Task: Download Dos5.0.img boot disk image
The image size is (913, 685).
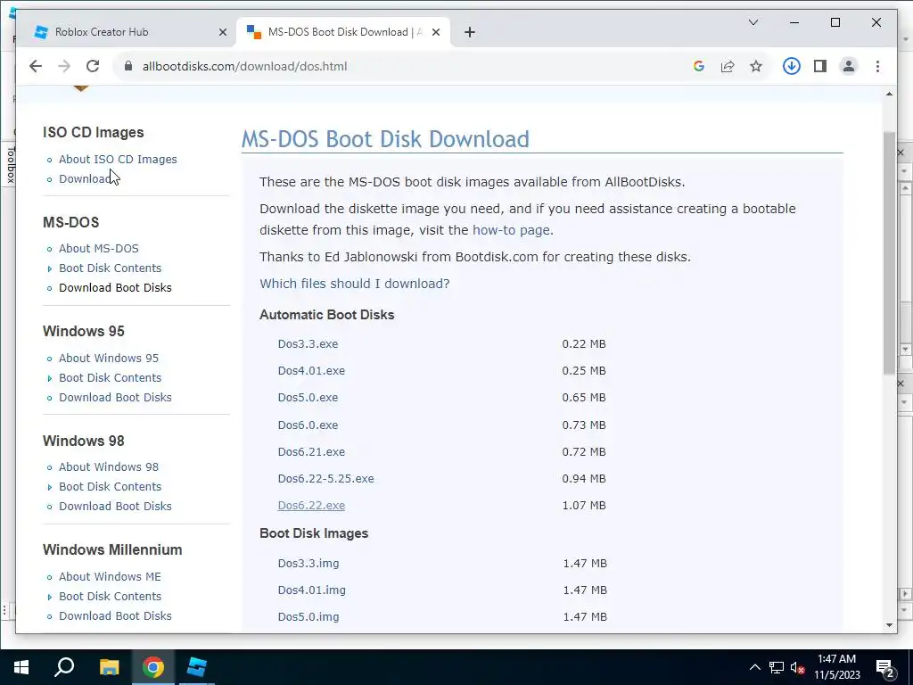Action: pos(308,617)
